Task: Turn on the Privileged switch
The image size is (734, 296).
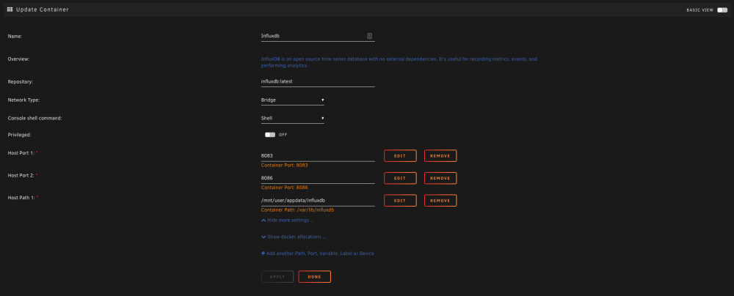Action: click(x=270, y=135)
